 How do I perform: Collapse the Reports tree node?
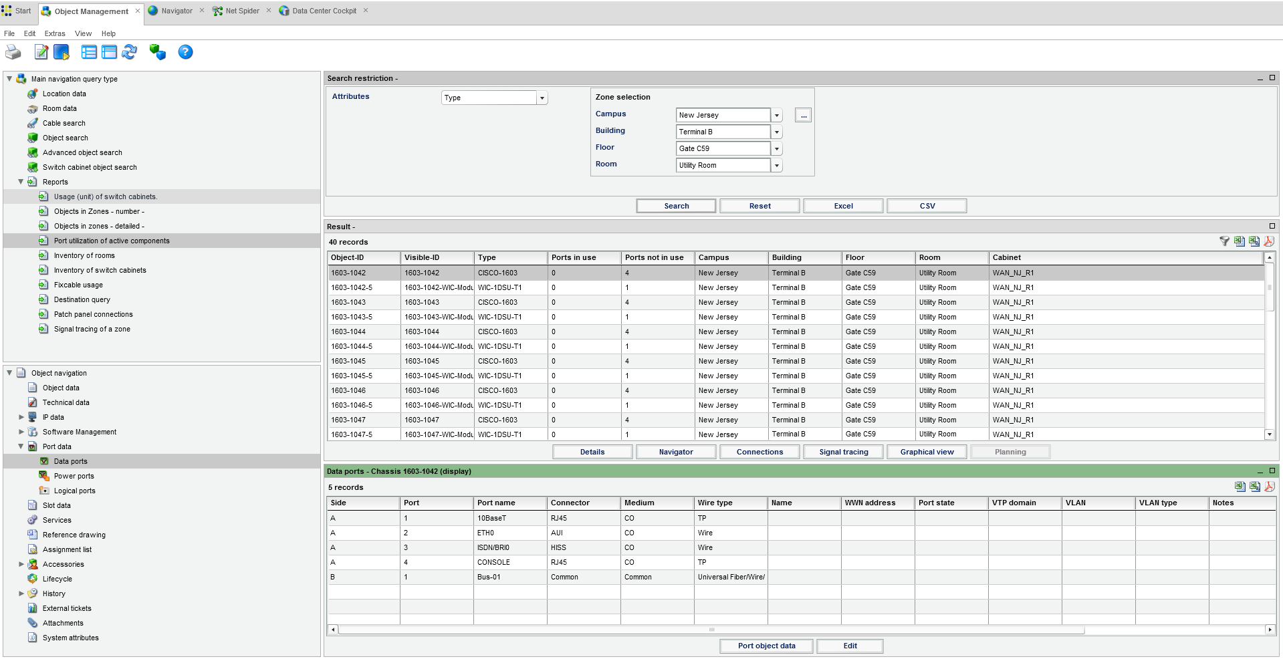21,182
